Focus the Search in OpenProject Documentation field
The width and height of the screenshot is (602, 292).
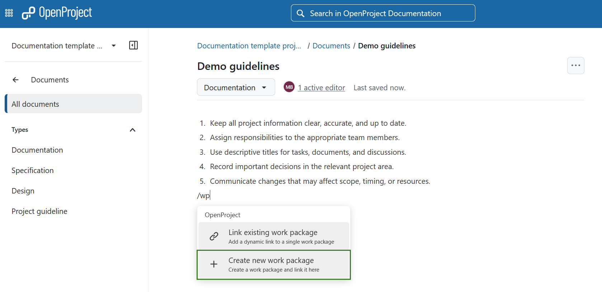tap(383, 13)
